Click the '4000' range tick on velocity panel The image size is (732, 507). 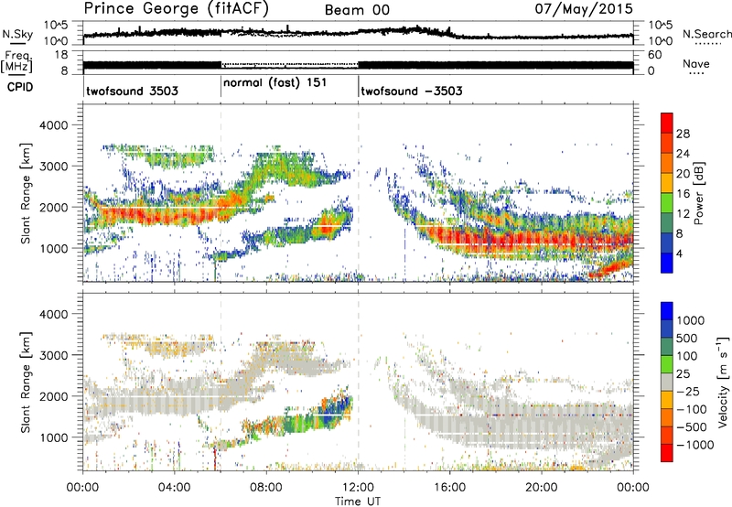coord(56,314)
